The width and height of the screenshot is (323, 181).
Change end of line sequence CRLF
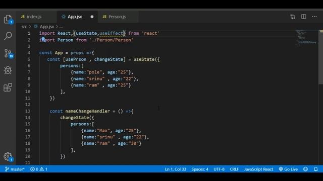coord(234,169)
